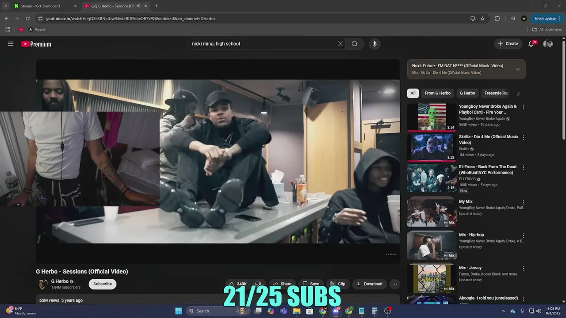Screen dimensions: 566x318
Task: Open the account avatar menu
Action: coord(548,44)
